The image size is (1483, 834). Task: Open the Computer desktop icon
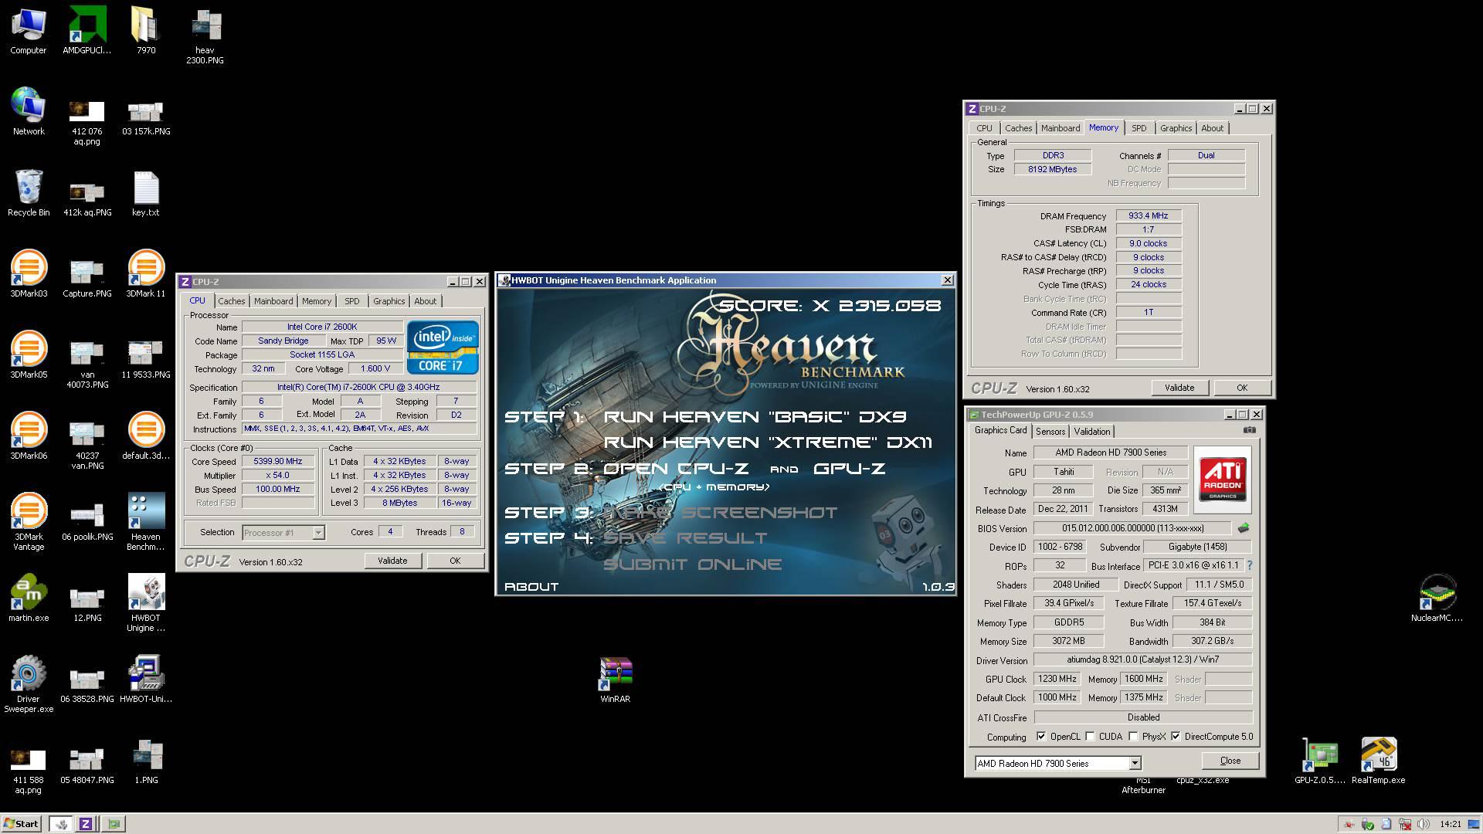pyautogui.click(x=29, y=31)
